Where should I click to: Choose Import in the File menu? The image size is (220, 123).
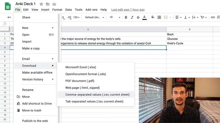[36, 42]
